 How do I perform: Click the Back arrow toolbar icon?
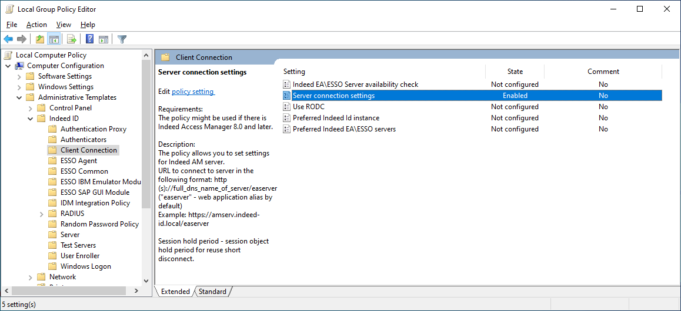click(8, 39)
